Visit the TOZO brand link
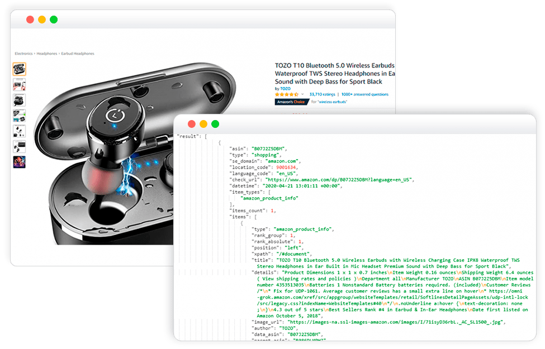The image size is (545, 349). 285,89
